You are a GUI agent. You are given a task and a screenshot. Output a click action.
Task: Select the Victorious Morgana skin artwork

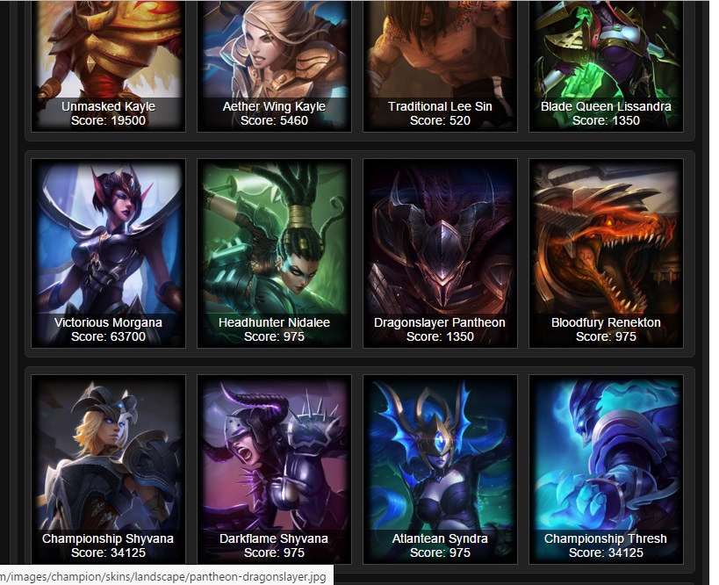click(108, 253)
